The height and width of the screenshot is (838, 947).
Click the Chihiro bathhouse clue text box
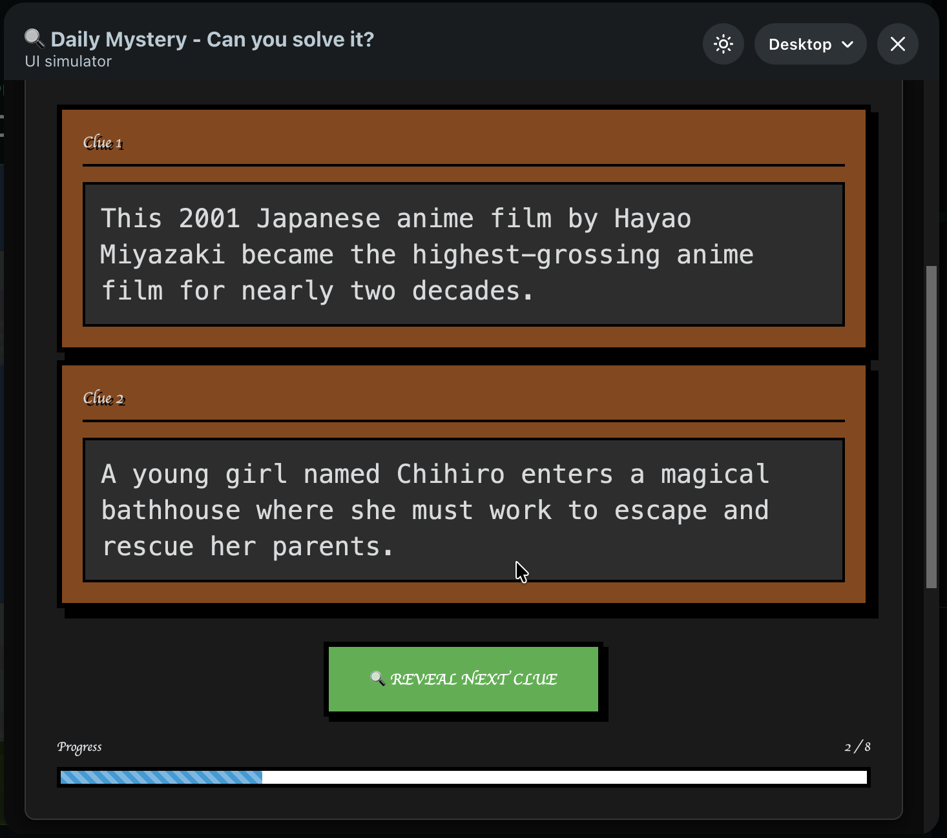463,510
